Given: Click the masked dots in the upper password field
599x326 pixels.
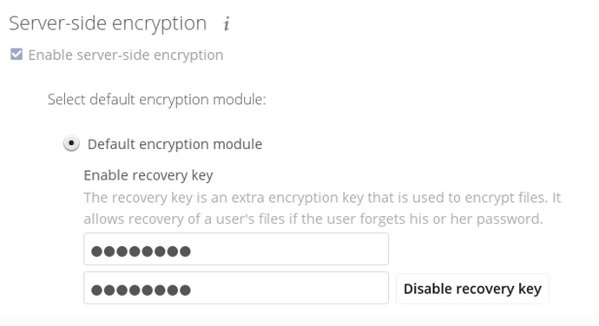Looking at the screenshot, I should 141,251.
